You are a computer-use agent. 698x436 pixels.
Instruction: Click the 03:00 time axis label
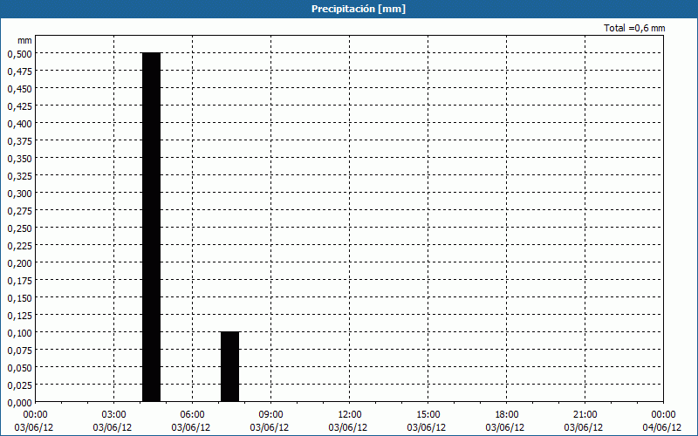click(x=114, y=415)
